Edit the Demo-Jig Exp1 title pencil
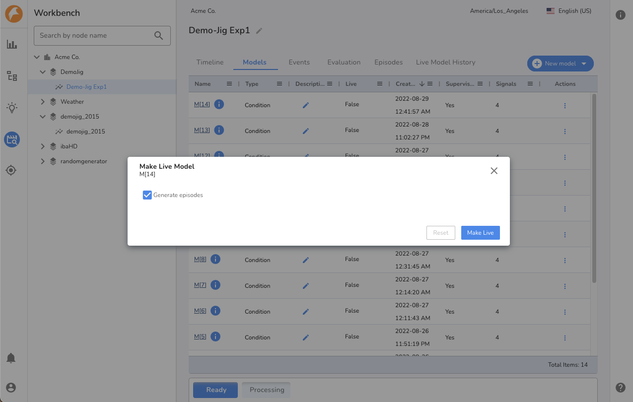The height and width of the screenshot is (402, 633). 259,31
